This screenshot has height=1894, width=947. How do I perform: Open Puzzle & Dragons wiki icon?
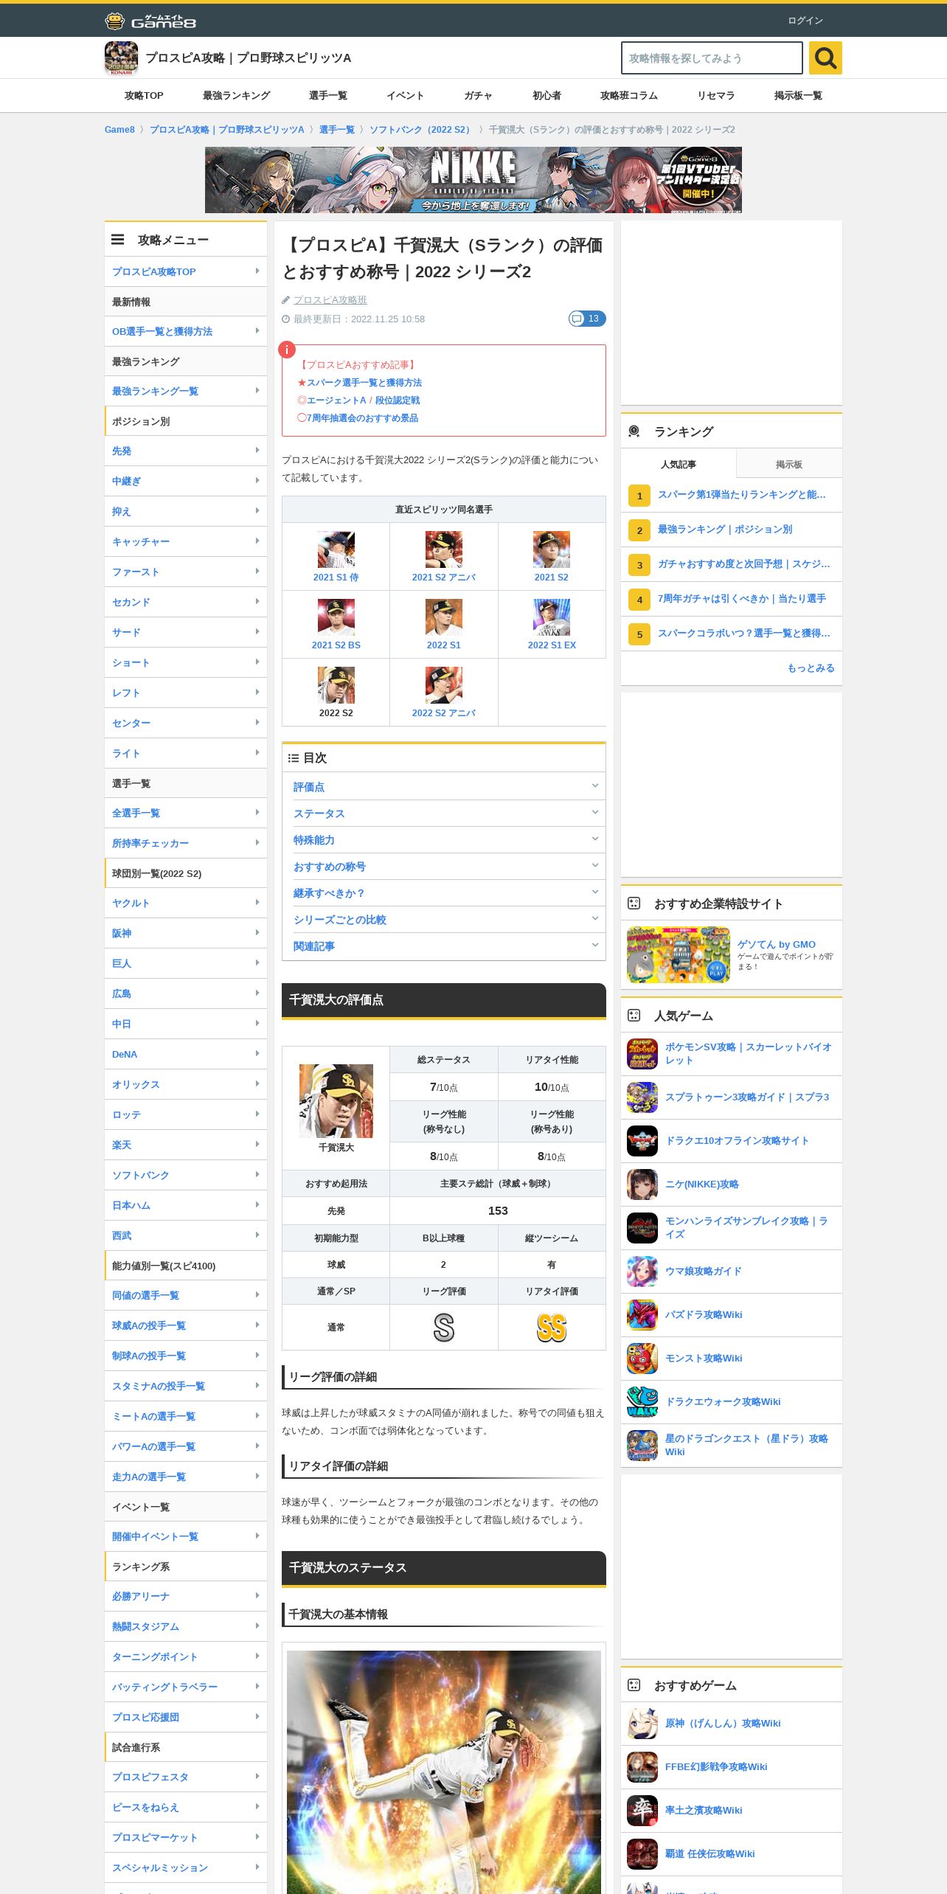click(642, 1315)
